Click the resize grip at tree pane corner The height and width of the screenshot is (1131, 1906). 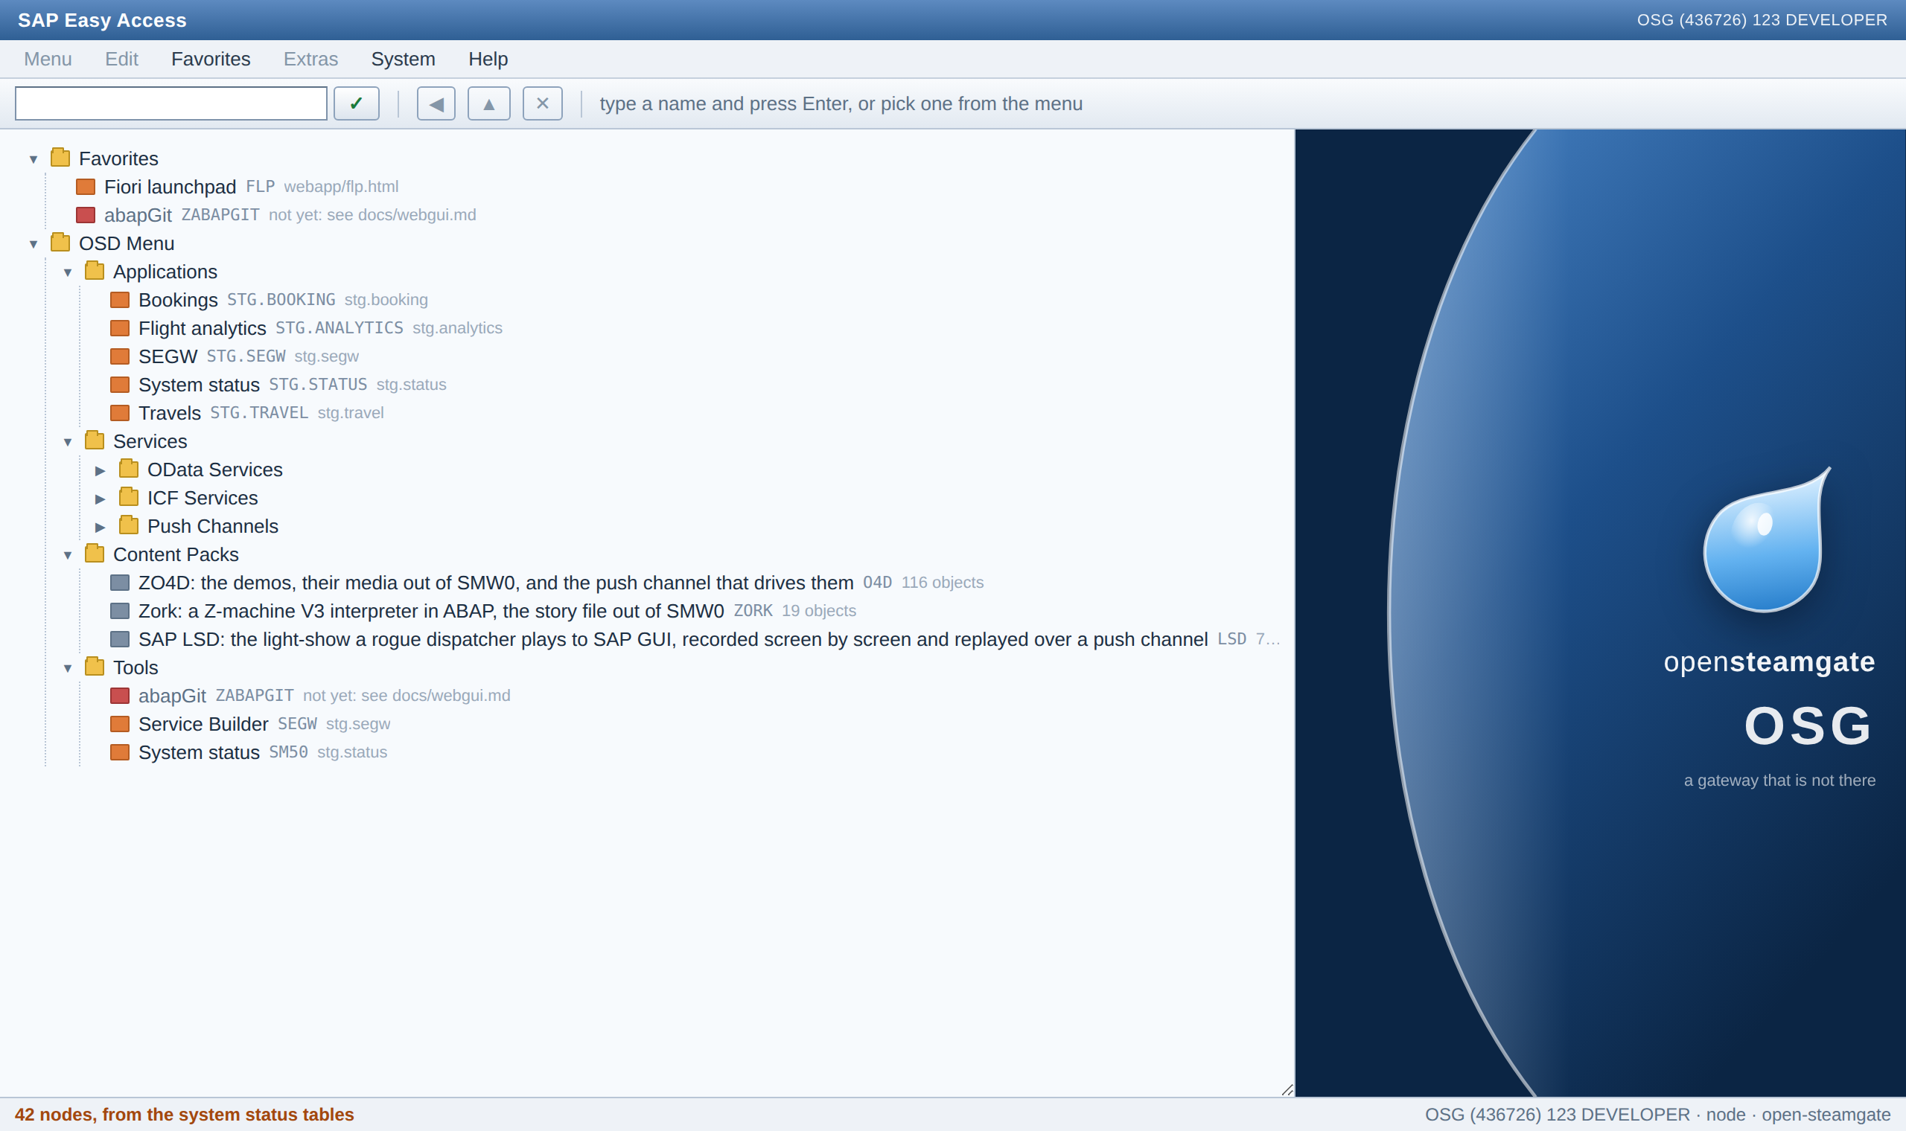click(1287, 1089)
